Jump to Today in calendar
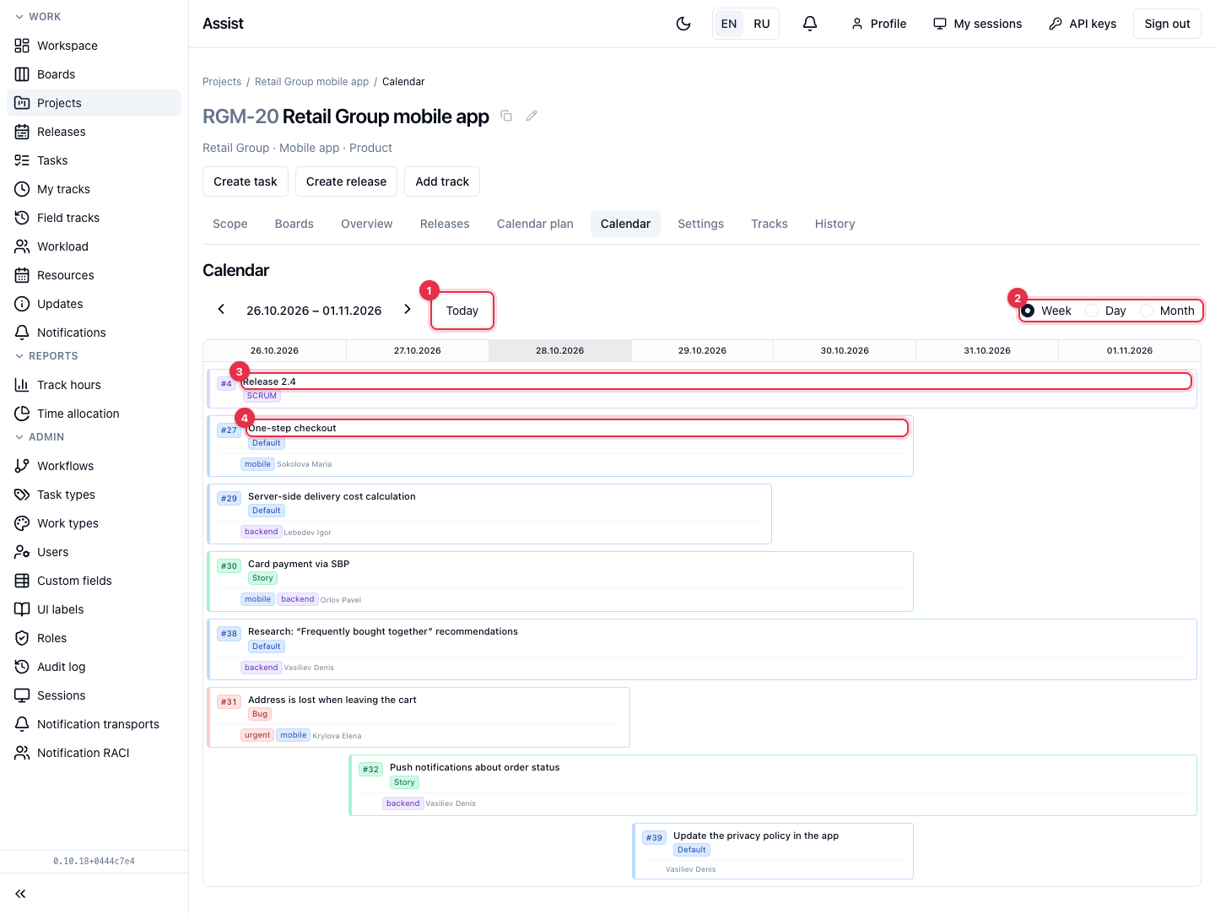This screenshot has width=1215, height=914. 462,311
